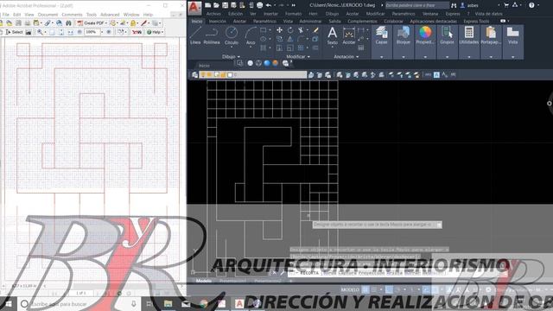Screen dimensions: 553x311
Task: Click the Acotar dimension tool
Action: tap(349, 35)
